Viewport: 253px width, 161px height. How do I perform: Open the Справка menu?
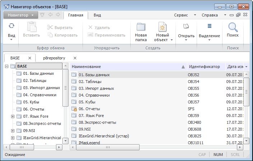(x=210, y=15)
